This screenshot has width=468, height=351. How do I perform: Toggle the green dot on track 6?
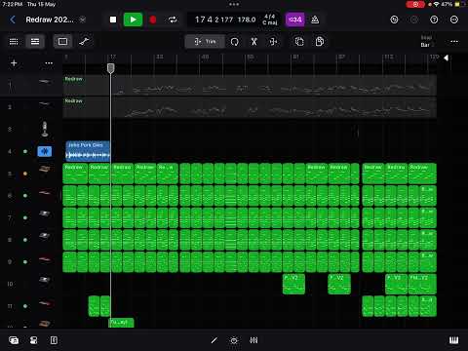coord(25,196)
